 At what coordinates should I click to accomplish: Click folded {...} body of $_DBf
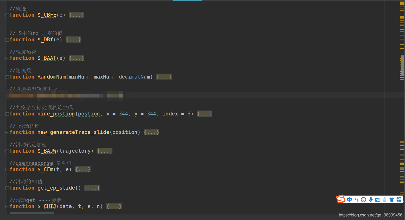point(73,40)
